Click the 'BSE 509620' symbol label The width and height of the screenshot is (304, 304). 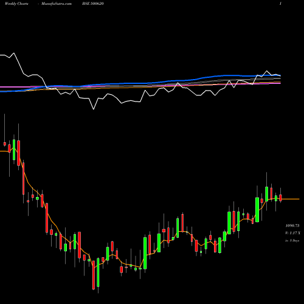(93, 4)
